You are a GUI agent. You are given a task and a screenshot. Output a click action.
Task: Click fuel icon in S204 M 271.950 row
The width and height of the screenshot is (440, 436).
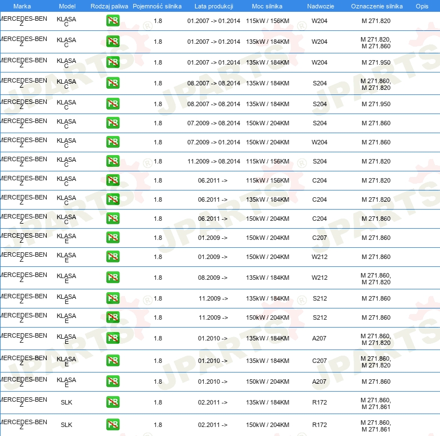(x=113, y=104)
